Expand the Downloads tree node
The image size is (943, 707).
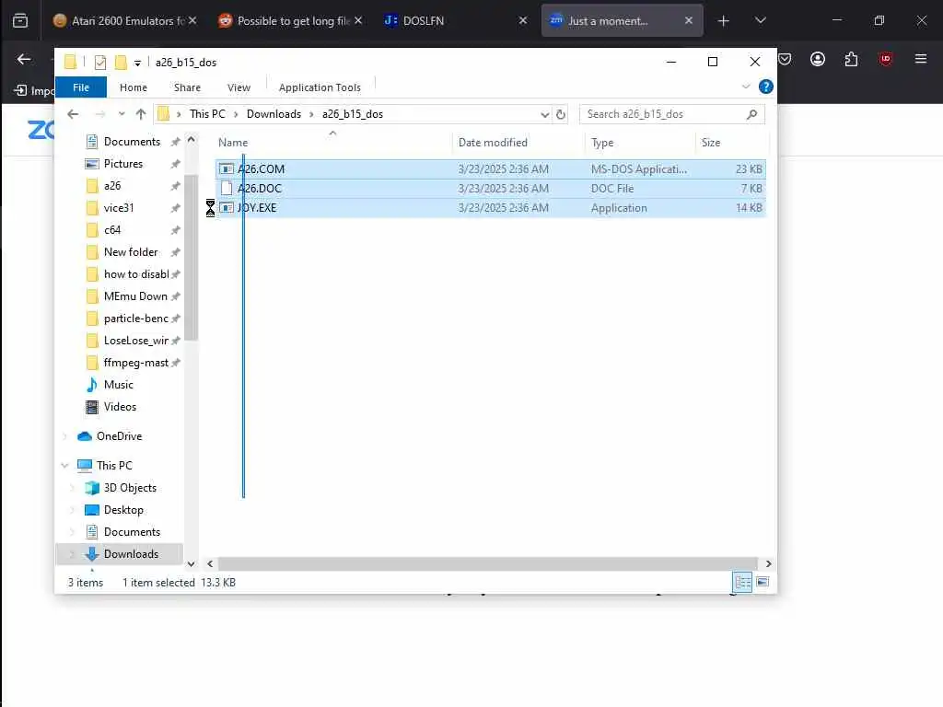click(x=72, y=554)
